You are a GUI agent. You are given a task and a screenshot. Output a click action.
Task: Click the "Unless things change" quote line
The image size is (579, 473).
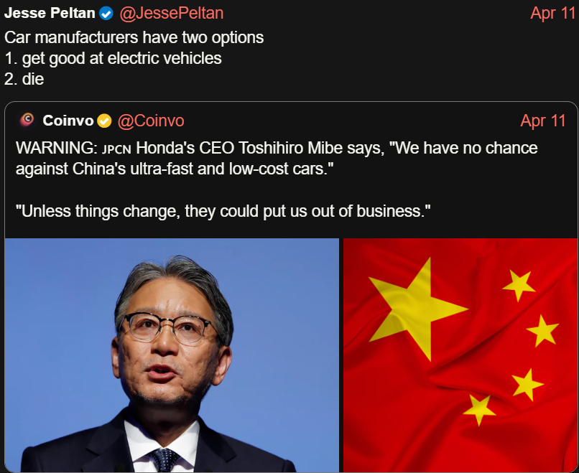click(223, 211)
